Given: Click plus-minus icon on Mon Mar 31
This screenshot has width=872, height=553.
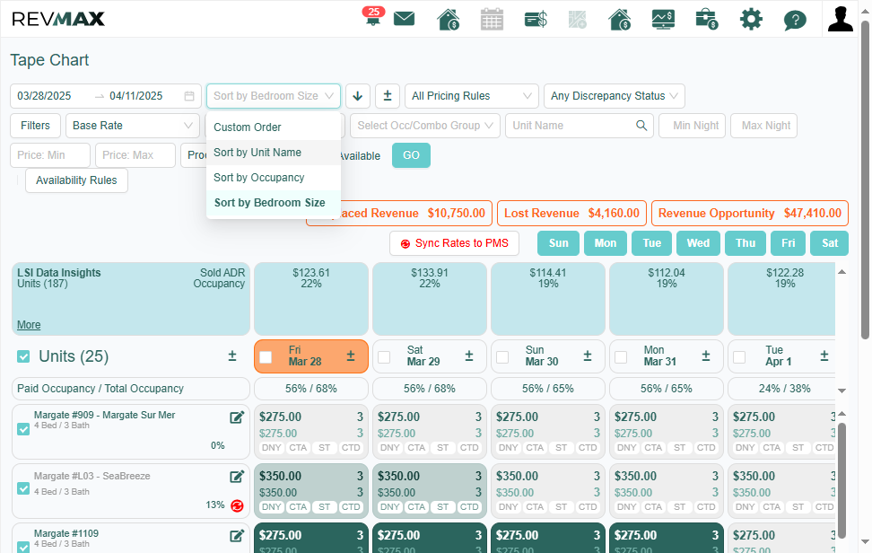Looking at the screenshot, I should click(706, 356).
